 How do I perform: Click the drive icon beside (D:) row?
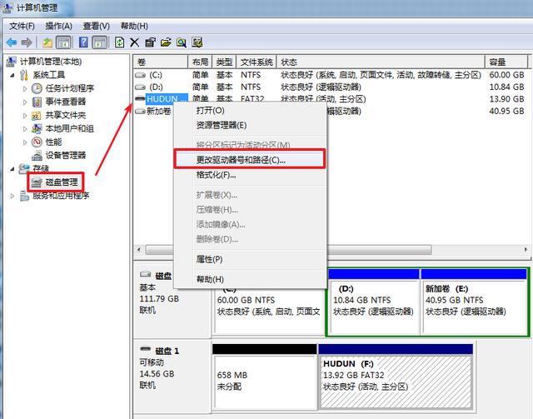[140, 87]
